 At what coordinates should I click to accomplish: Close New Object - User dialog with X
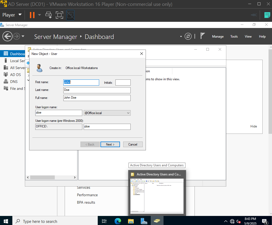point(142,54)
